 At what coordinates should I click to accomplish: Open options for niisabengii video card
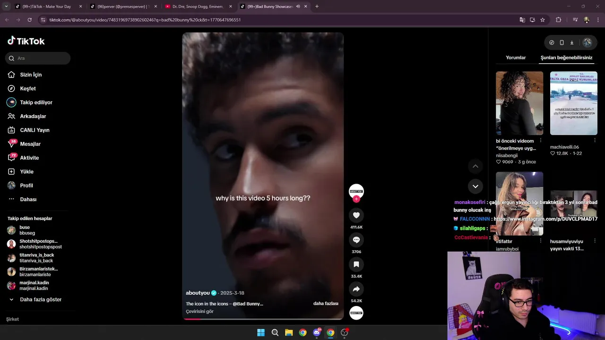541,141
